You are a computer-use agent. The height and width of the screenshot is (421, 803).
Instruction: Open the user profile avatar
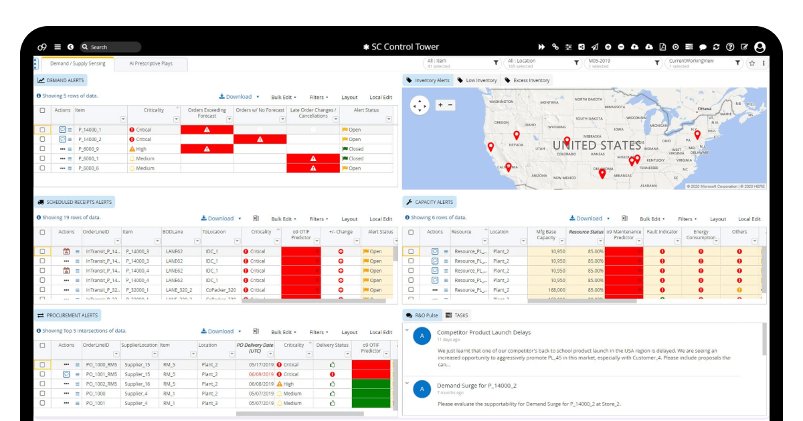[x=760, y=47]
